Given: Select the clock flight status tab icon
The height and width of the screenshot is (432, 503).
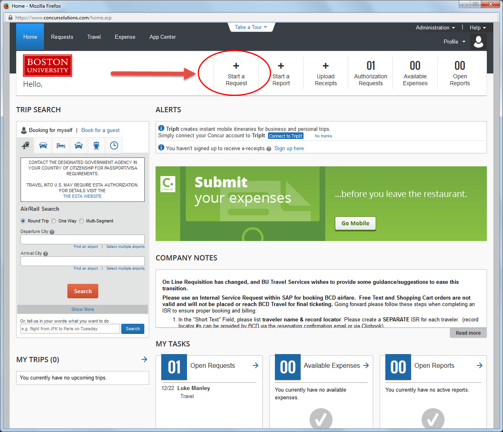Looking at the screenshot, I should (114, 145).
